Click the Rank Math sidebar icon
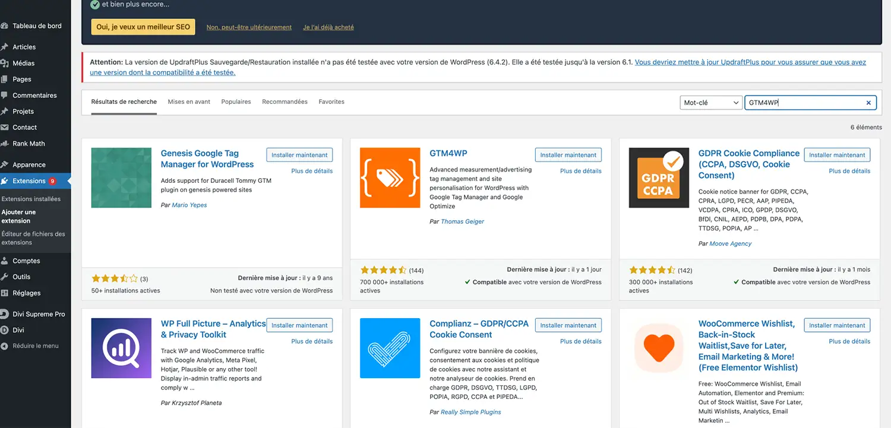 pyautogui.click(x=5, y=143)
